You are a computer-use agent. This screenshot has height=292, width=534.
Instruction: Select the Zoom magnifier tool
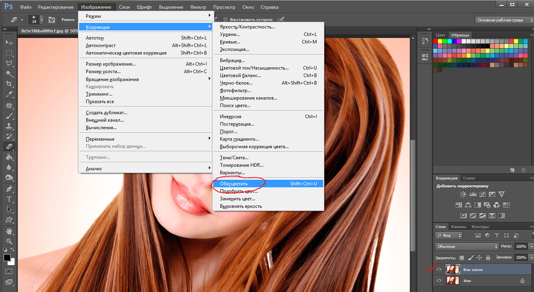[x=9, y=241]
